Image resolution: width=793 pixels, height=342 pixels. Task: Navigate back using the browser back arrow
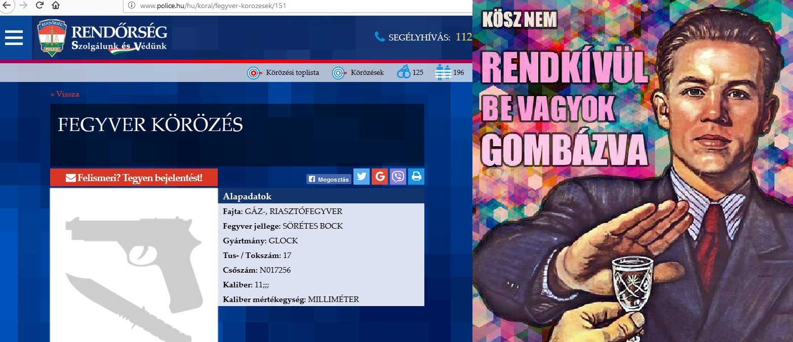pos(6,6)
